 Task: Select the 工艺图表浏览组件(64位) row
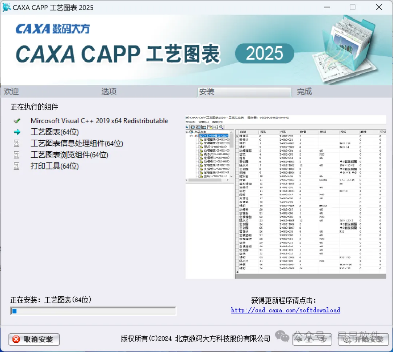[70, 155]
